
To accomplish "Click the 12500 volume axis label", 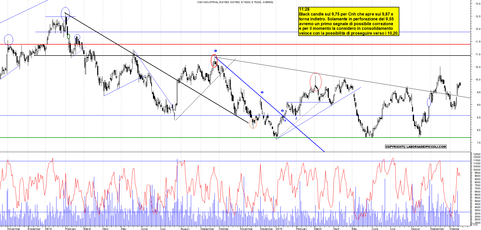I will click(x=477, y=154).
